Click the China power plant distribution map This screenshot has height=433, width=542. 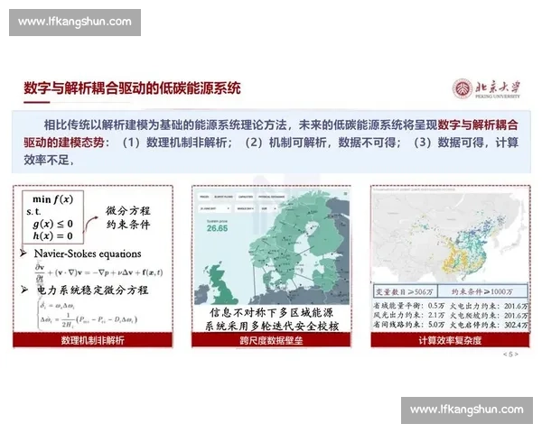coord(450,235)
